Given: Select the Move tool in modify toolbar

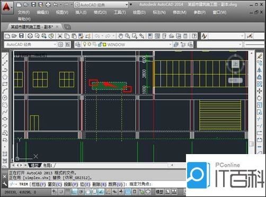Looking at the screenshot, I should click(x=259, y=91).
